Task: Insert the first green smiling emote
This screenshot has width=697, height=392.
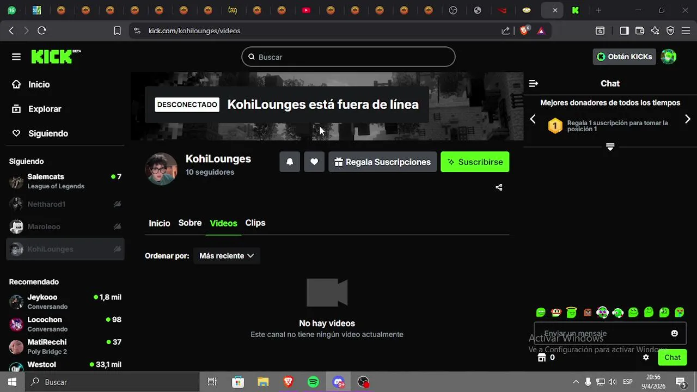Action: tap(541, 313)
